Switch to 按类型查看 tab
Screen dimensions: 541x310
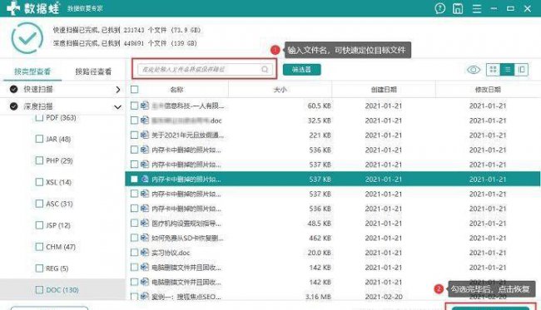(x=32, y=71)
